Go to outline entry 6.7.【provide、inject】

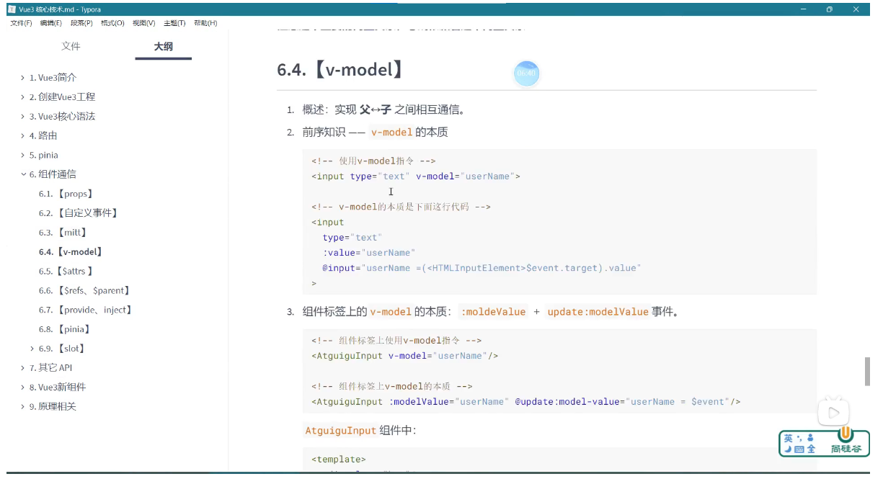(x=86, y=310)
